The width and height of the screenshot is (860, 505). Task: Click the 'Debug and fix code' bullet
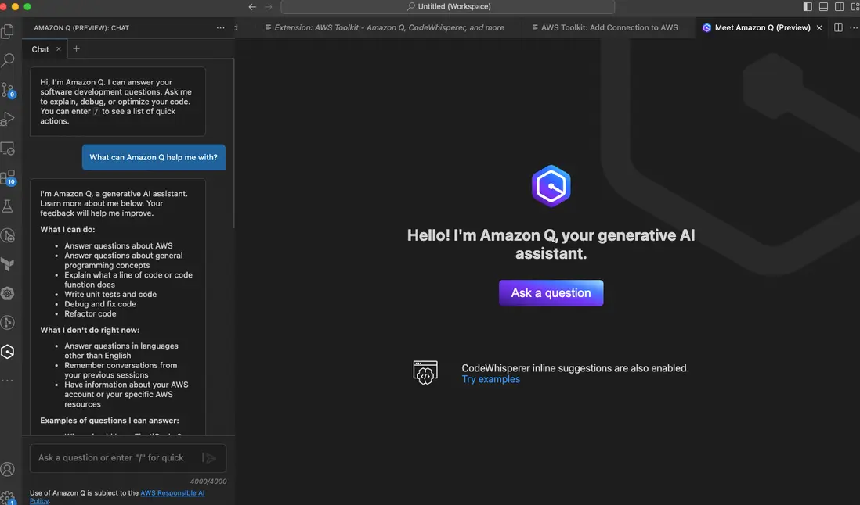click(x=100, y=303)
